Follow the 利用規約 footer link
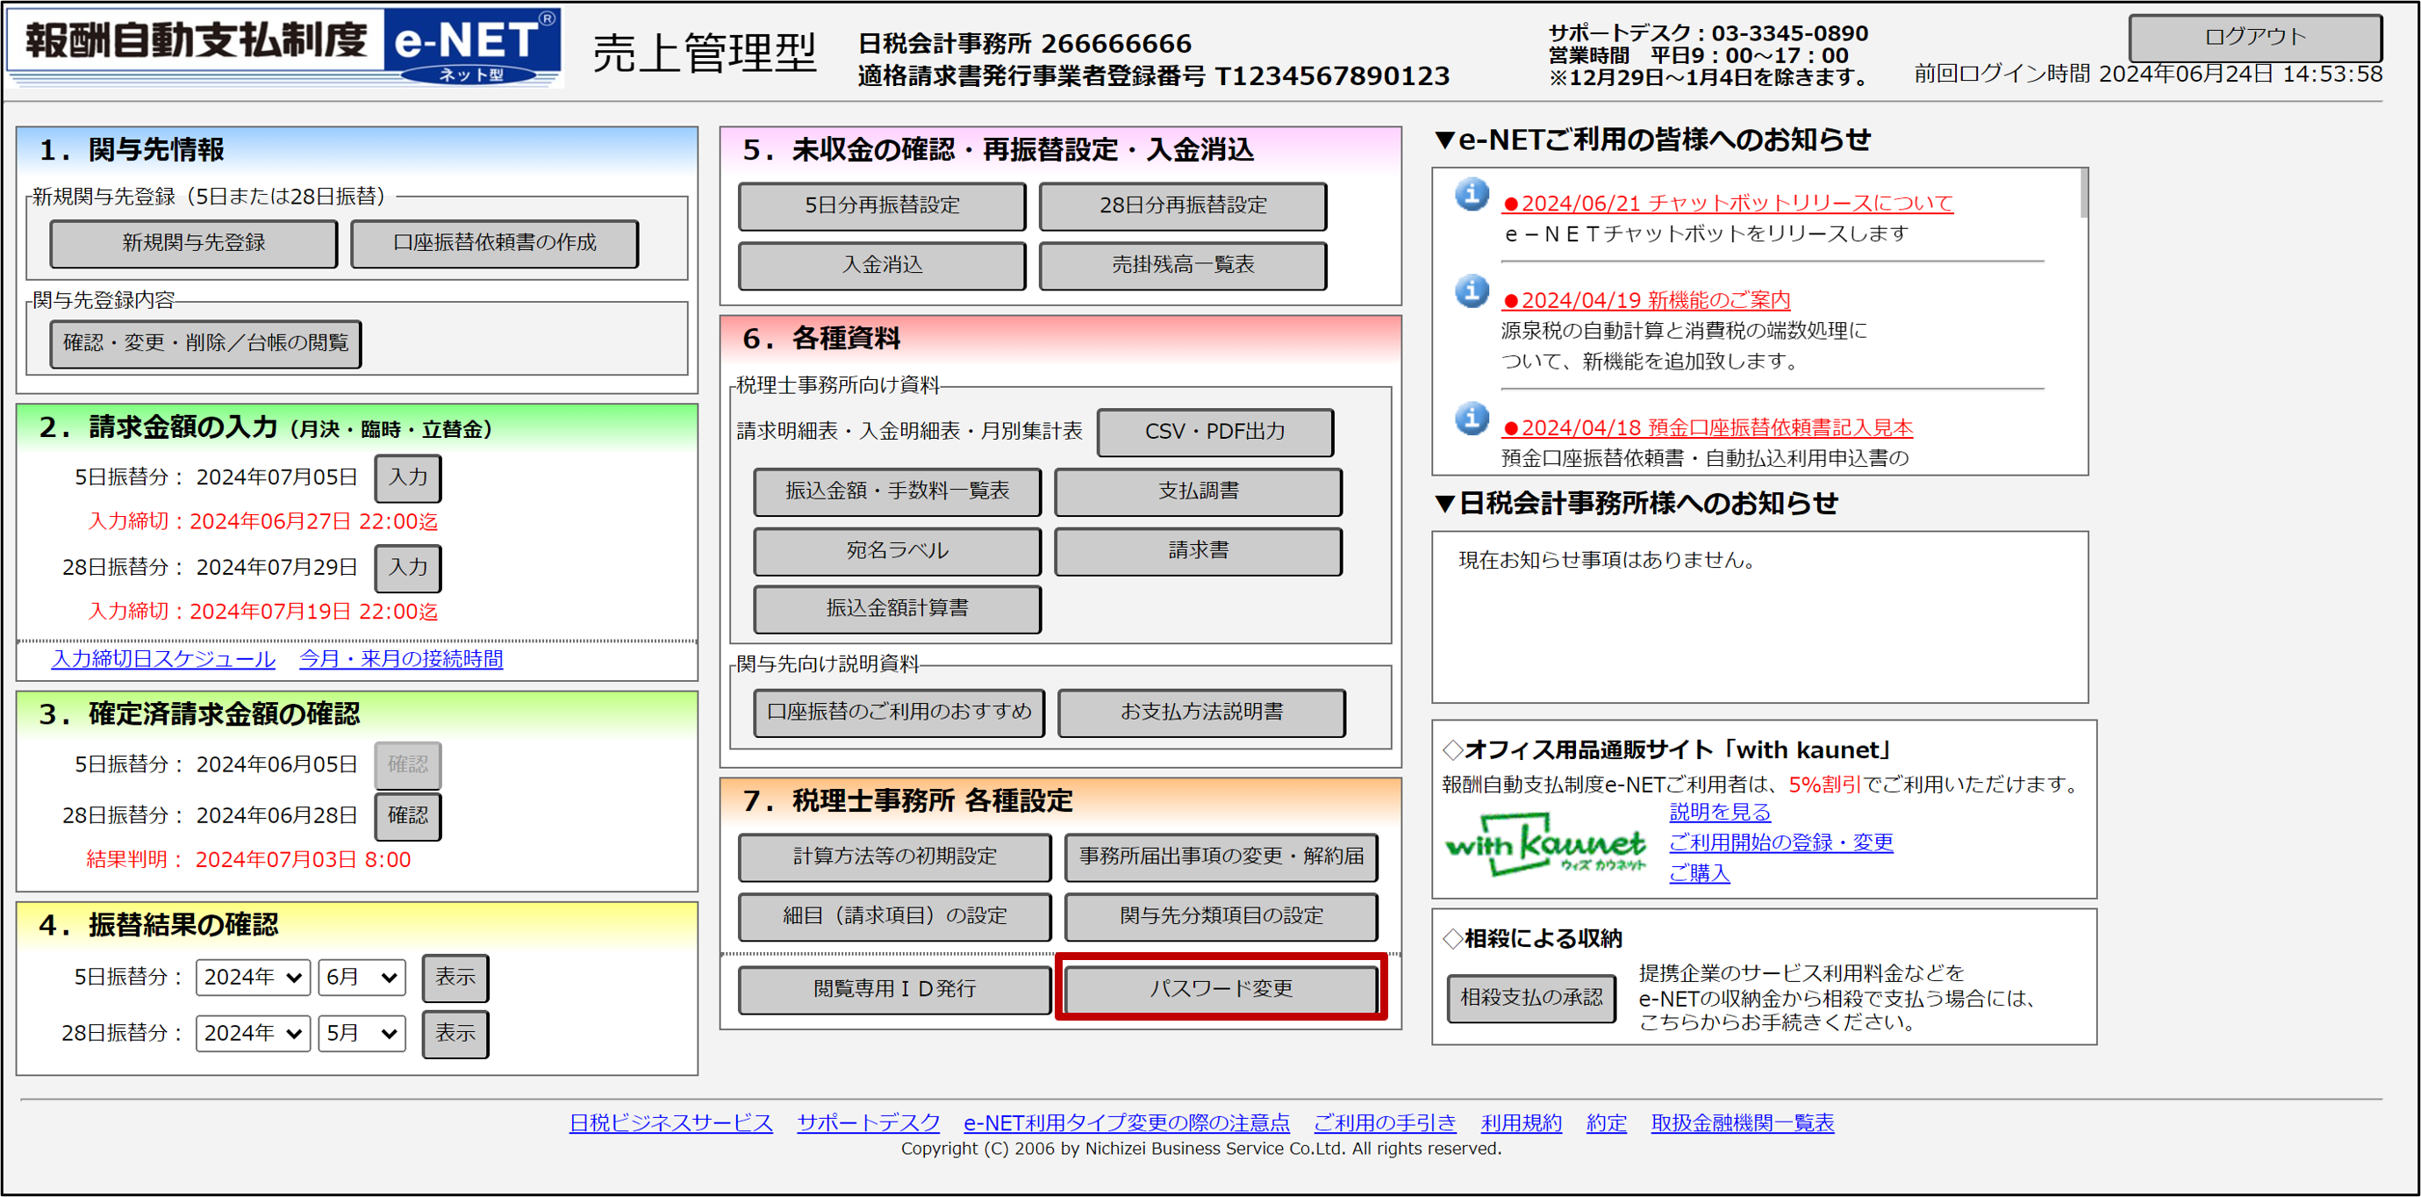2421x1197 pixels. pyautogui.click(x=1521, y=1122)
